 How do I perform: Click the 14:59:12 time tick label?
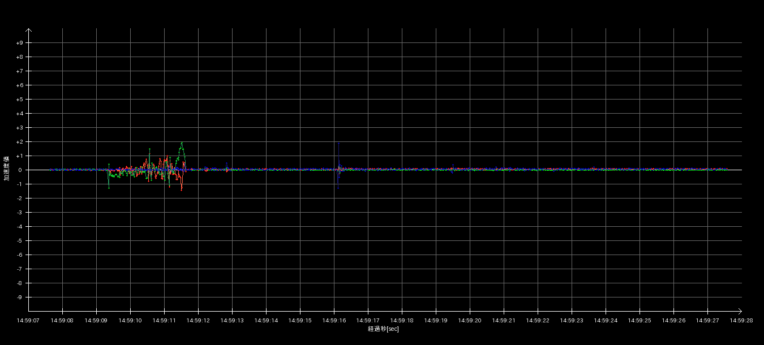click(x=198, y=320)
